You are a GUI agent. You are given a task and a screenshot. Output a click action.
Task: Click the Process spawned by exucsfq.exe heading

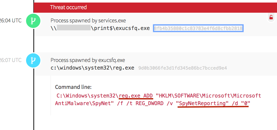click(x=88, y=60)
